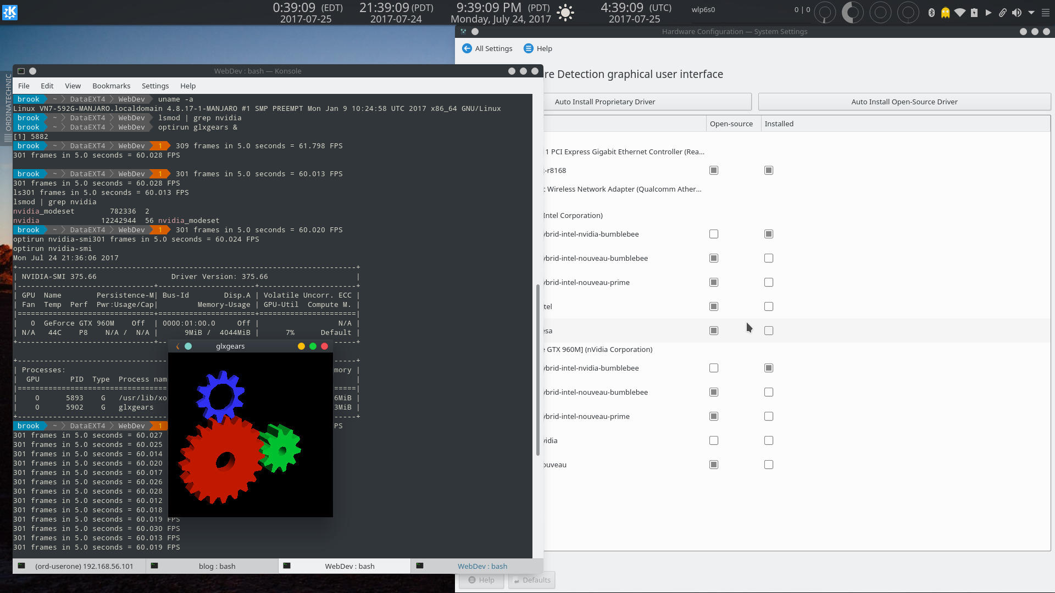Open the Settings menu in Konsole
The width and height of the screenshot is (1055, 593).
(155, 86)
